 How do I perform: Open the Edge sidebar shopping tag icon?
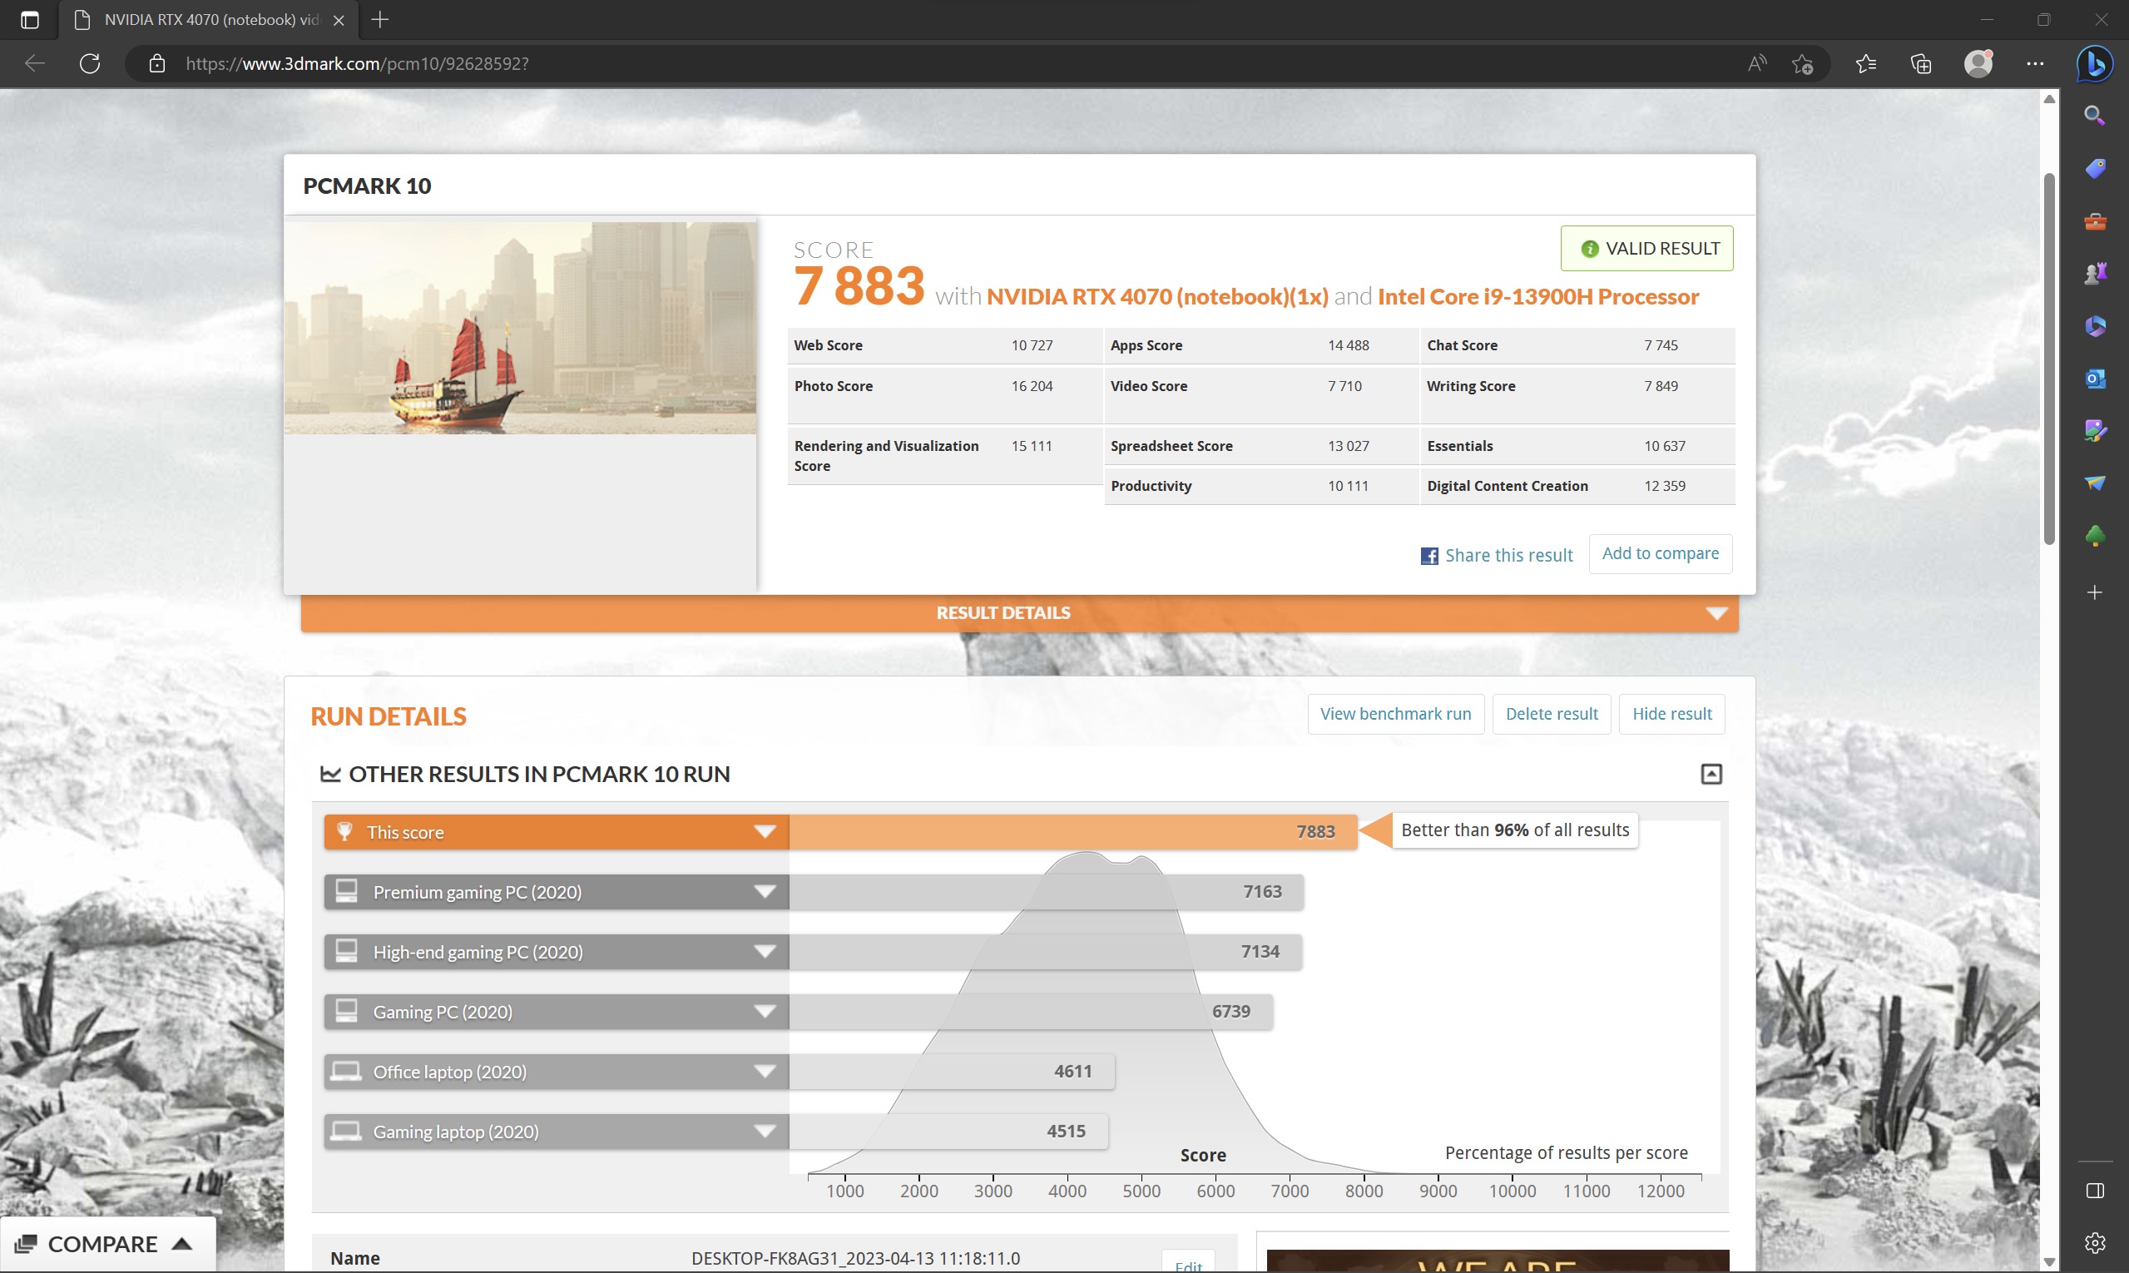tap(2094, 168)
